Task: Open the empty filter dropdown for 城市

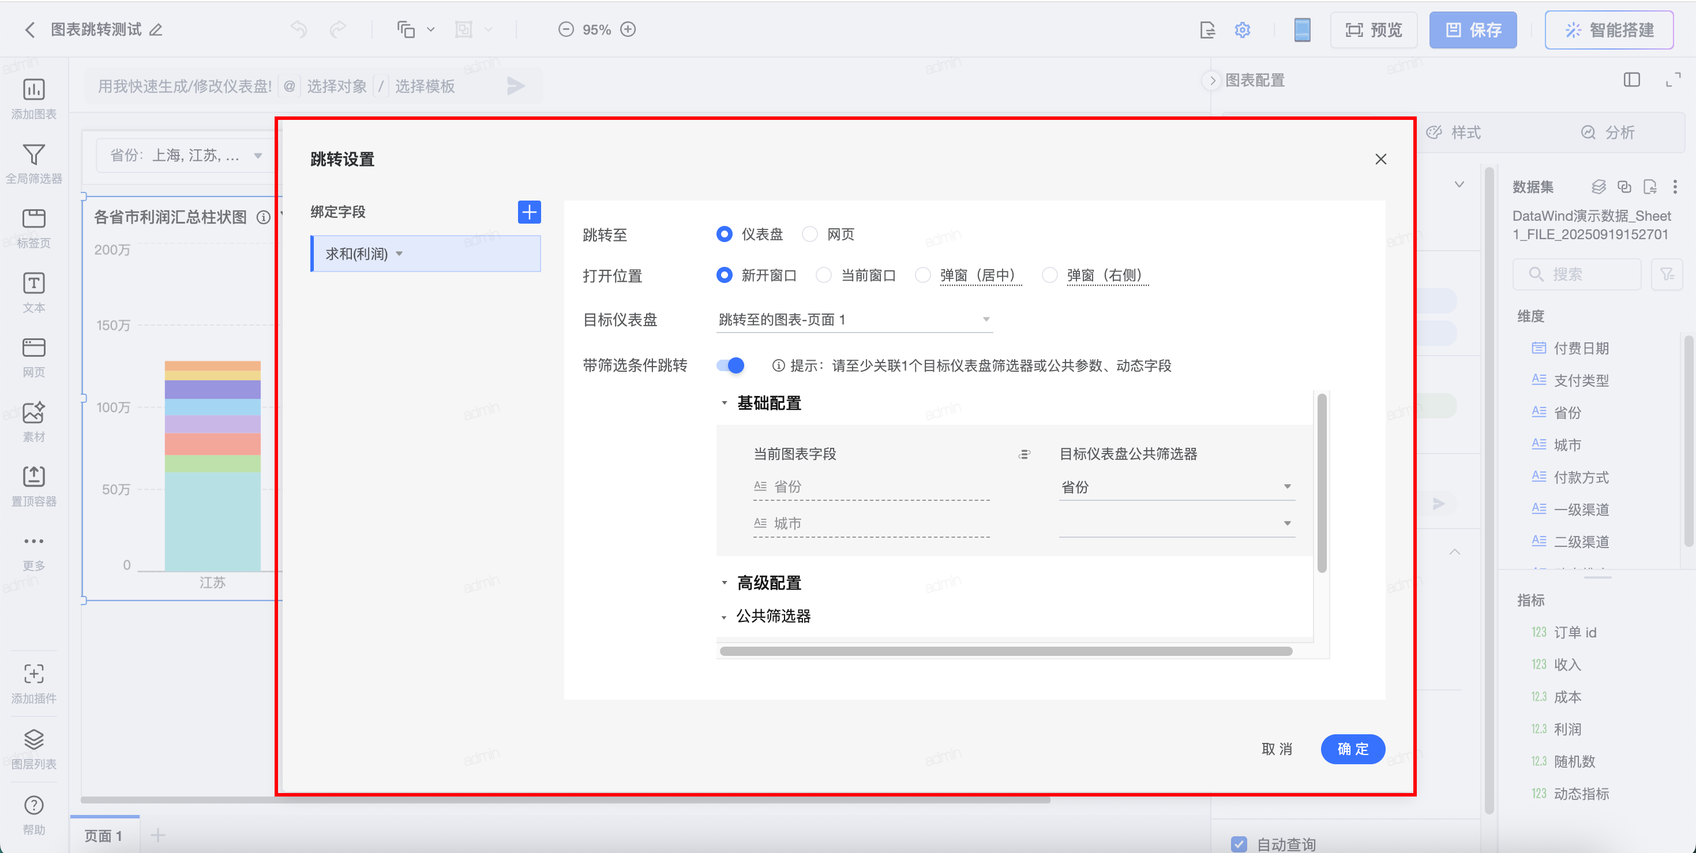Action: tap(1176, 523)
